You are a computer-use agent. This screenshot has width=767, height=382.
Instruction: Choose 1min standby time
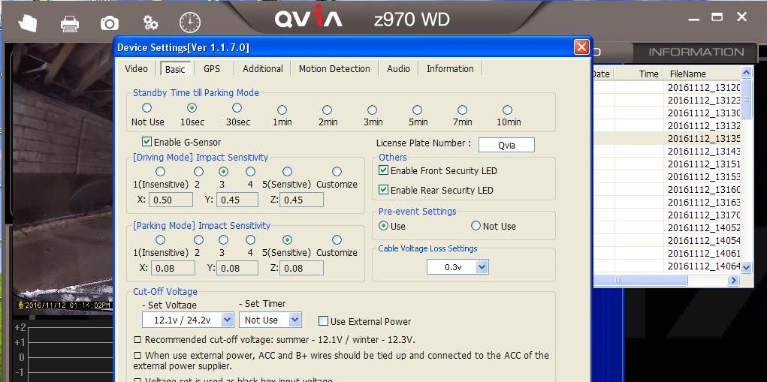tap(282, 110)
